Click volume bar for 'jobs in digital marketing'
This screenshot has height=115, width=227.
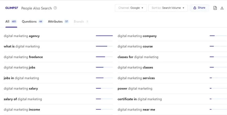(x=104, y=78)
